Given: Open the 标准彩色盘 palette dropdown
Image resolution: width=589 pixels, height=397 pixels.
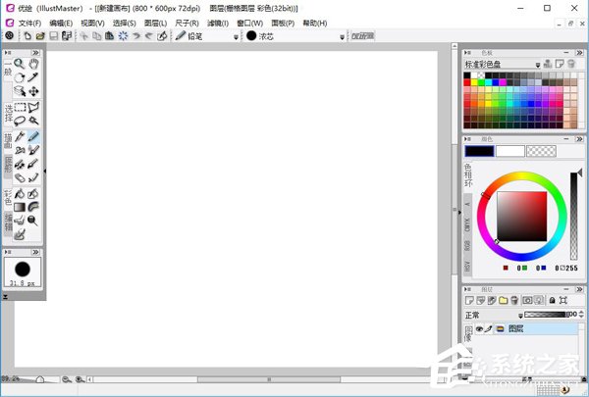Looking at the screenshot, I should tap(538, 65).
